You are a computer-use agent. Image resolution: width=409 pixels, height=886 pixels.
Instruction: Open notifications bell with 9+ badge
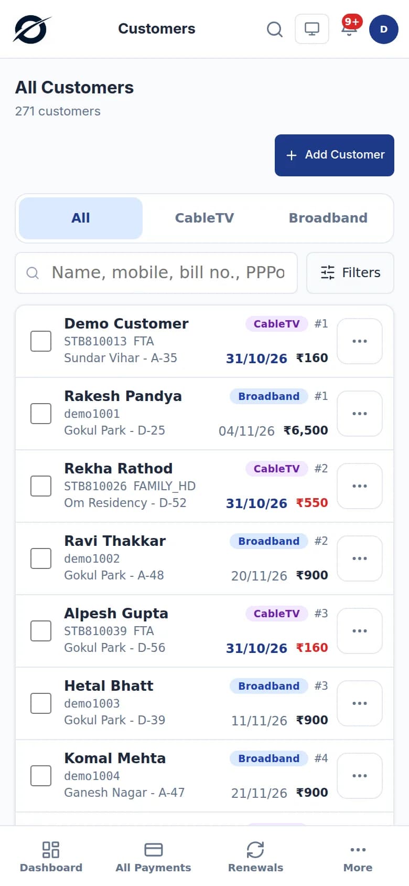pyautogui.click(x=350, y=28)
